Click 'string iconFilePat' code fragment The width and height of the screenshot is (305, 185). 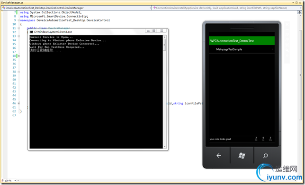pos(188,103)
